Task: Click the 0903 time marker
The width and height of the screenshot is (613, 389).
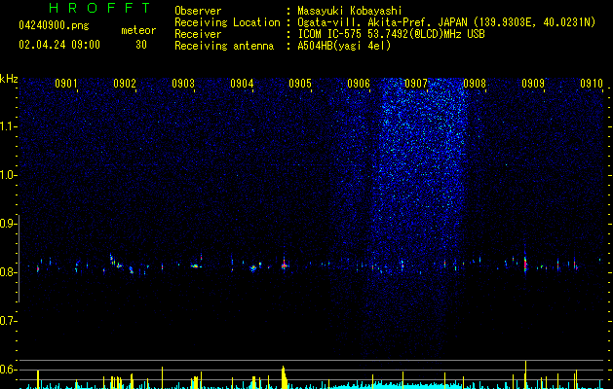Action: pos(183,84)
